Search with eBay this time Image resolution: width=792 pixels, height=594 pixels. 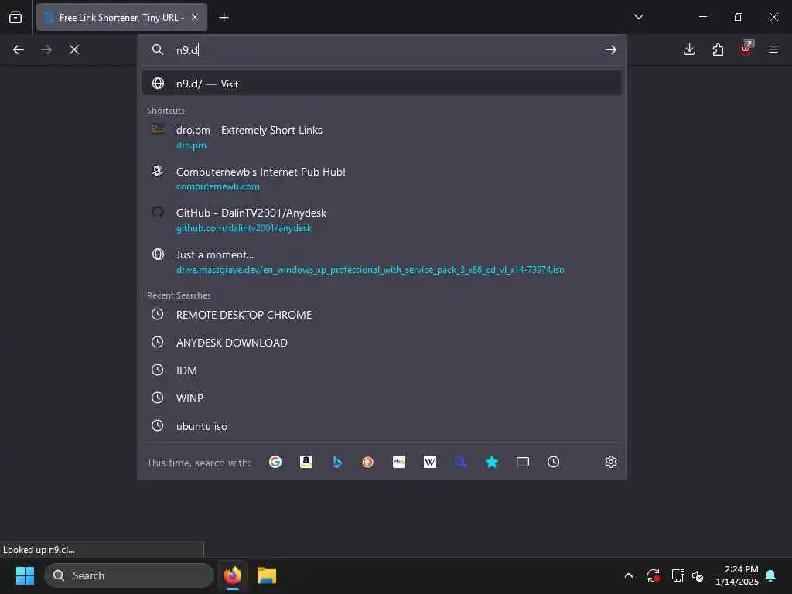pyautogui.click(x=399, y=462)
